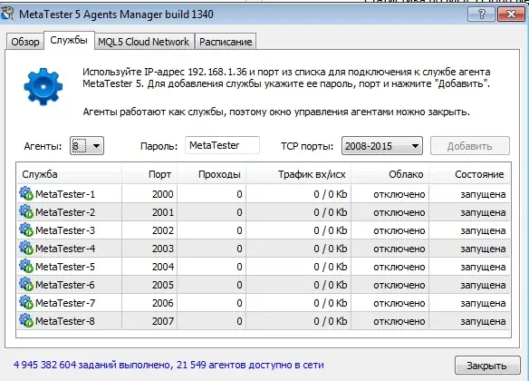Click the MetaTester-5 service icon

[x=26, y=267]
